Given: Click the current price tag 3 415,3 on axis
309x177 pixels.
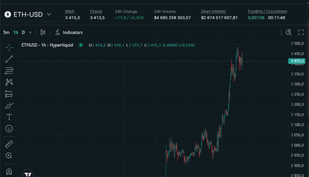Looking at the screenshot, I should pos(297,61).
